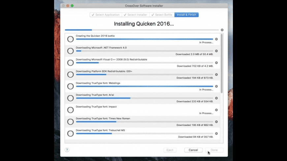Click 'Downloaded 220 KB of 554 KB.' text

(195, 102)
